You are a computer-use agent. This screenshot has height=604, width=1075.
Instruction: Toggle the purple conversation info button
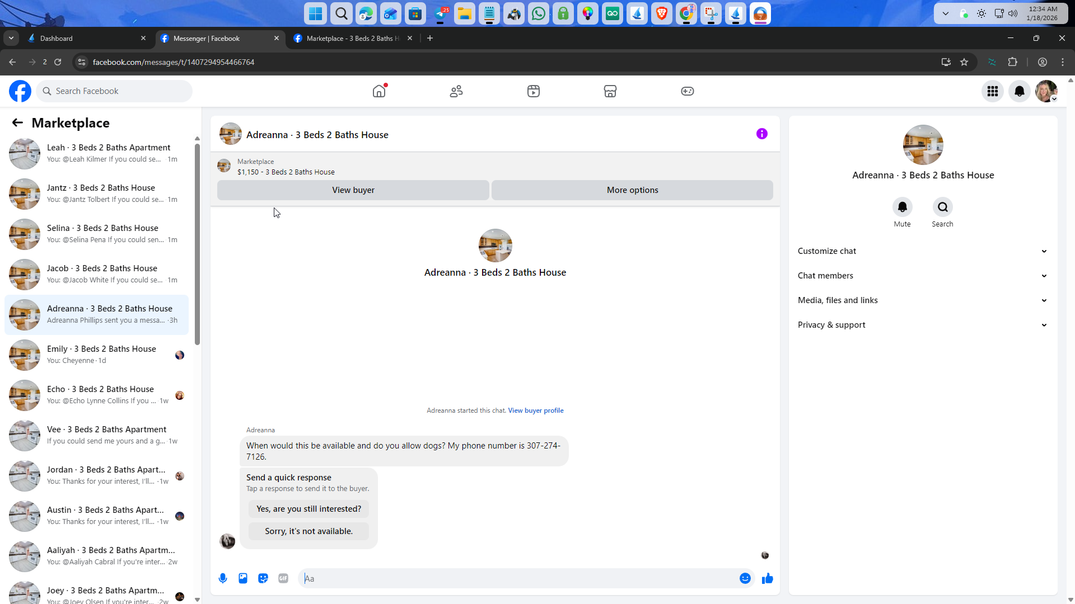click(x=762, y=134)
